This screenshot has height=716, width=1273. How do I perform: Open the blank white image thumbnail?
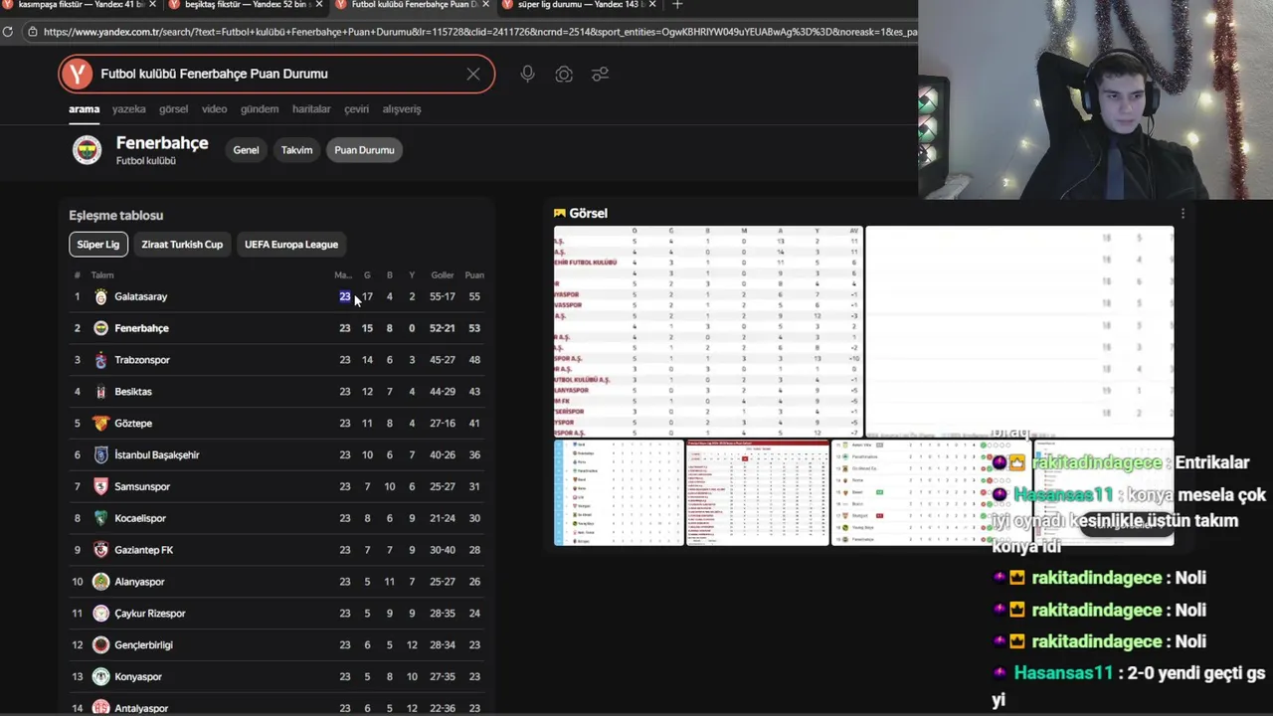click(x=1019, y=331)
